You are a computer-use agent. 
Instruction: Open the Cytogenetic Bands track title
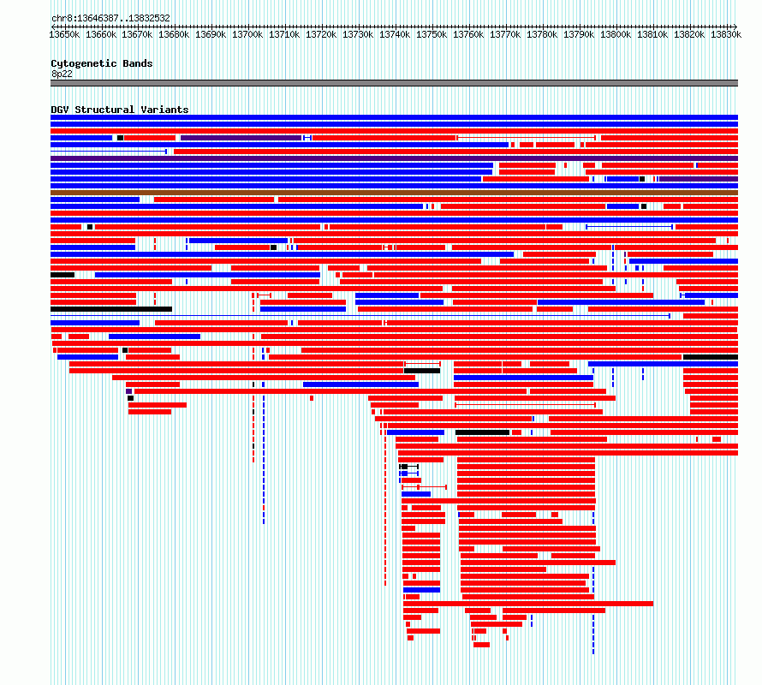coord(102,63)
